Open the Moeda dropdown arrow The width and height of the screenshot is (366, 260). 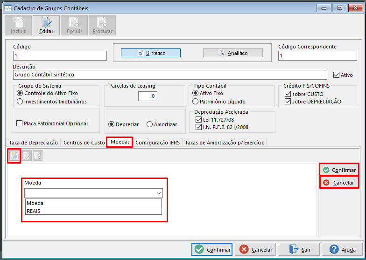159,193
